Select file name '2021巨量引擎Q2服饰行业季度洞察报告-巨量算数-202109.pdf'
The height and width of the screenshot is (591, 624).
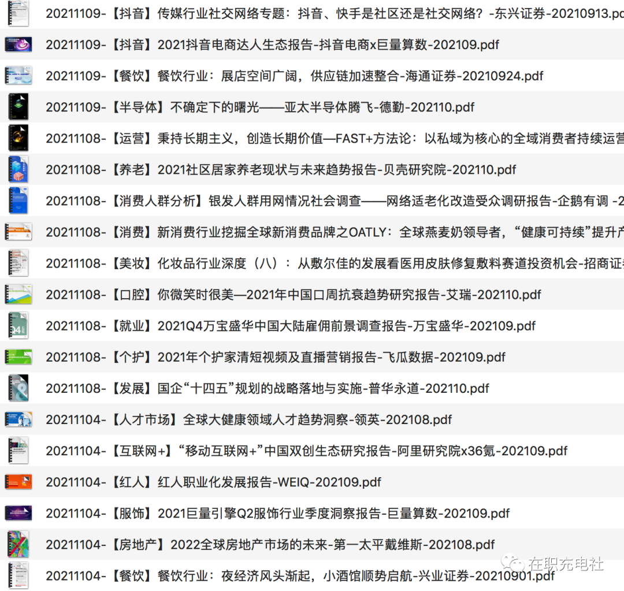pyautogui.click(x=333, y=514)
